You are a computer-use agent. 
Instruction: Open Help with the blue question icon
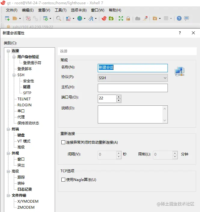(x=179, y=18)
